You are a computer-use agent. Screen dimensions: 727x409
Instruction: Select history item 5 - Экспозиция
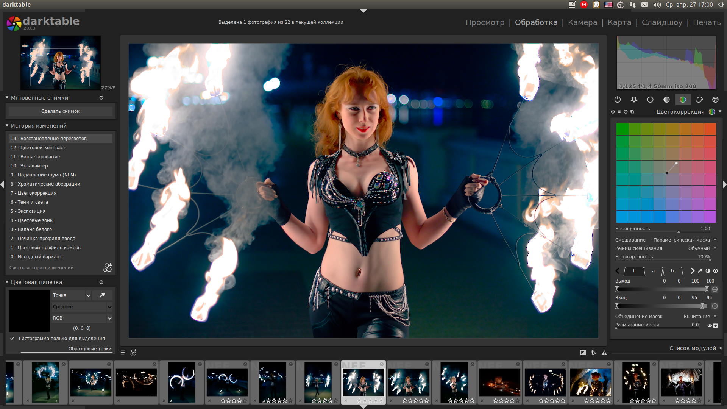[x=61, y=211]
